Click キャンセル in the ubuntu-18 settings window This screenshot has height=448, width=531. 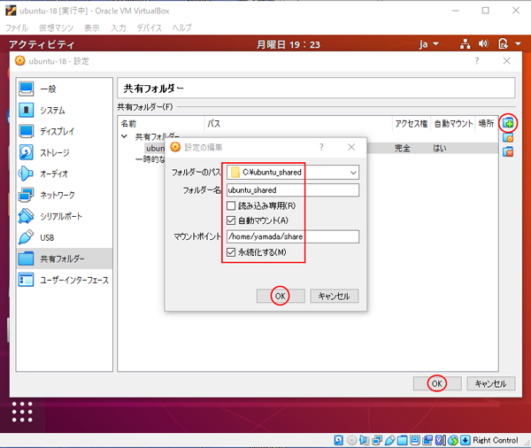[490, 383]
